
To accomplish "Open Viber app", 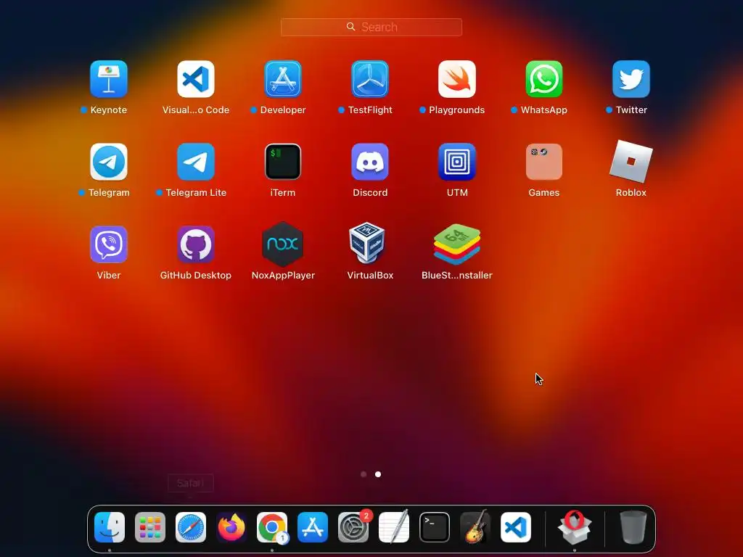I will pyautogui.click(x=109, y=244).
